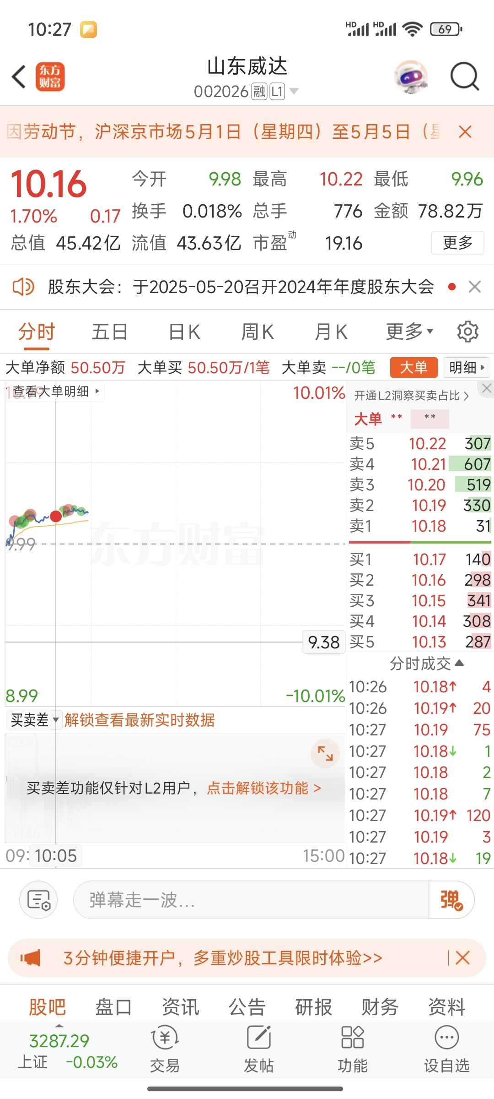Expand the chart with fullscreen arrows icon
This screenshot has width=494, height=1099.
325,753
